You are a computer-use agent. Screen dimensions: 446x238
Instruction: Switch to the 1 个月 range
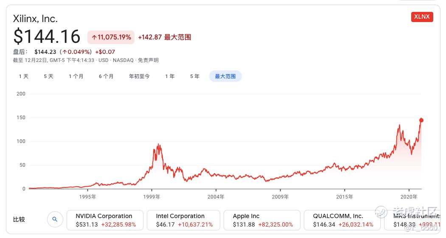pos(76,76)
